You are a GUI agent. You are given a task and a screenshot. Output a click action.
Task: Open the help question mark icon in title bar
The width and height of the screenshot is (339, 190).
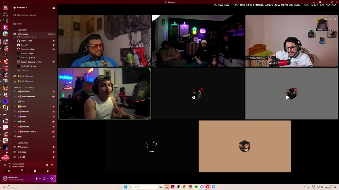click(320, 2)
